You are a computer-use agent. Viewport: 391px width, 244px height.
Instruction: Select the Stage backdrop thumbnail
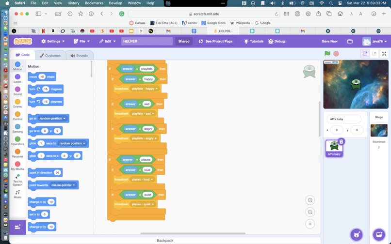[x=379, y=130]
